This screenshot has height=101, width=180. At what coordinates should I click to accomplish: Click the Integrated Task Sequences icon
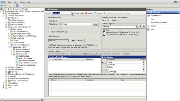[17, 63]
